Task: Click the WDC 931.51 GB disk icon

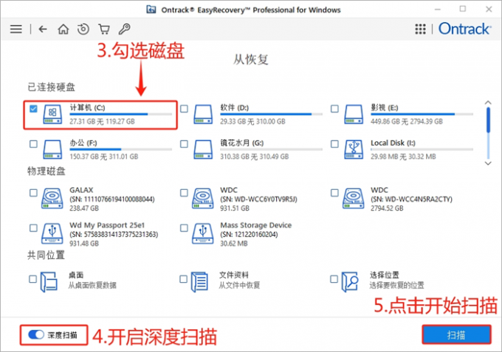Action: [203, 198]
